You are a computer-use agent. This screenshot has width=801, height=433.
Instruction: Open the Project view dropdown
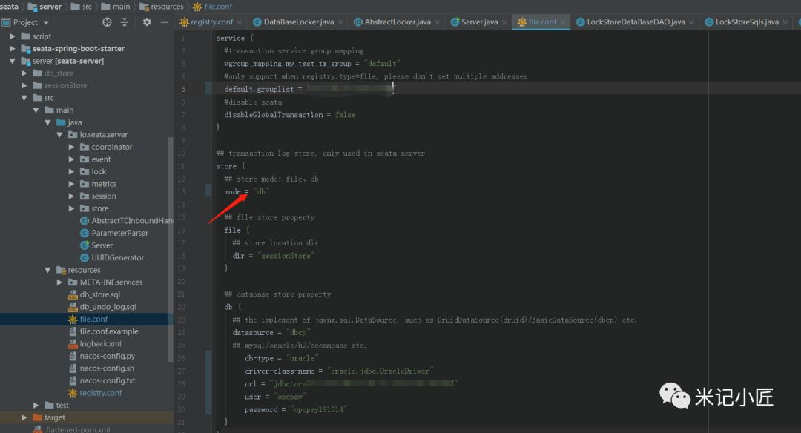(x=46, y=22)
